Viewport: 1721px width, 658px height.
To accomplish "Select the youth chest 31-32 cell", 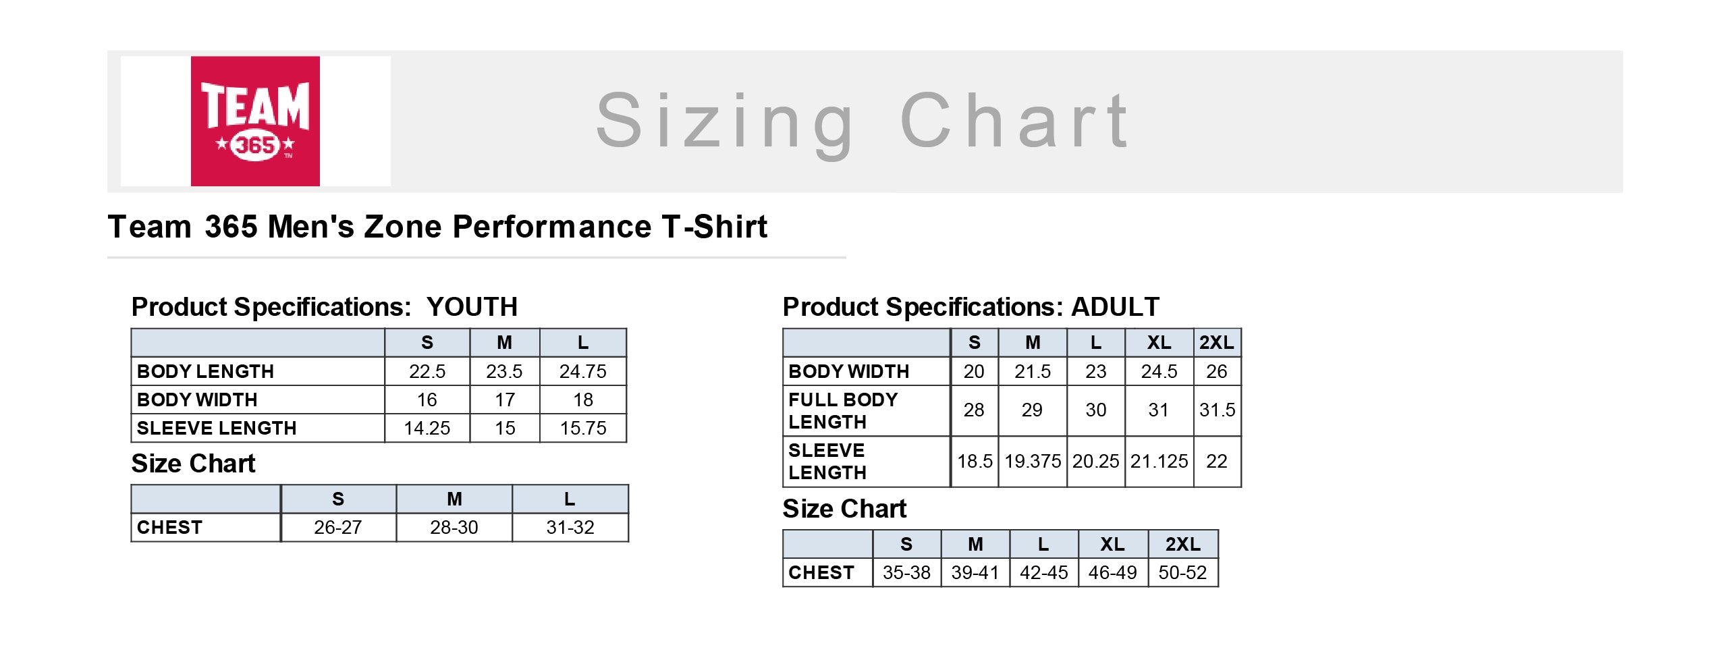I will [x=570, y=527].
